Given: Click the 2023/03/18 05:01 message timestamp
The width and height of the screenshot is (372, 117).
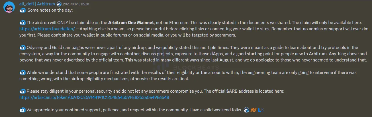Looking at the screenshot, I should click(76, 4).
